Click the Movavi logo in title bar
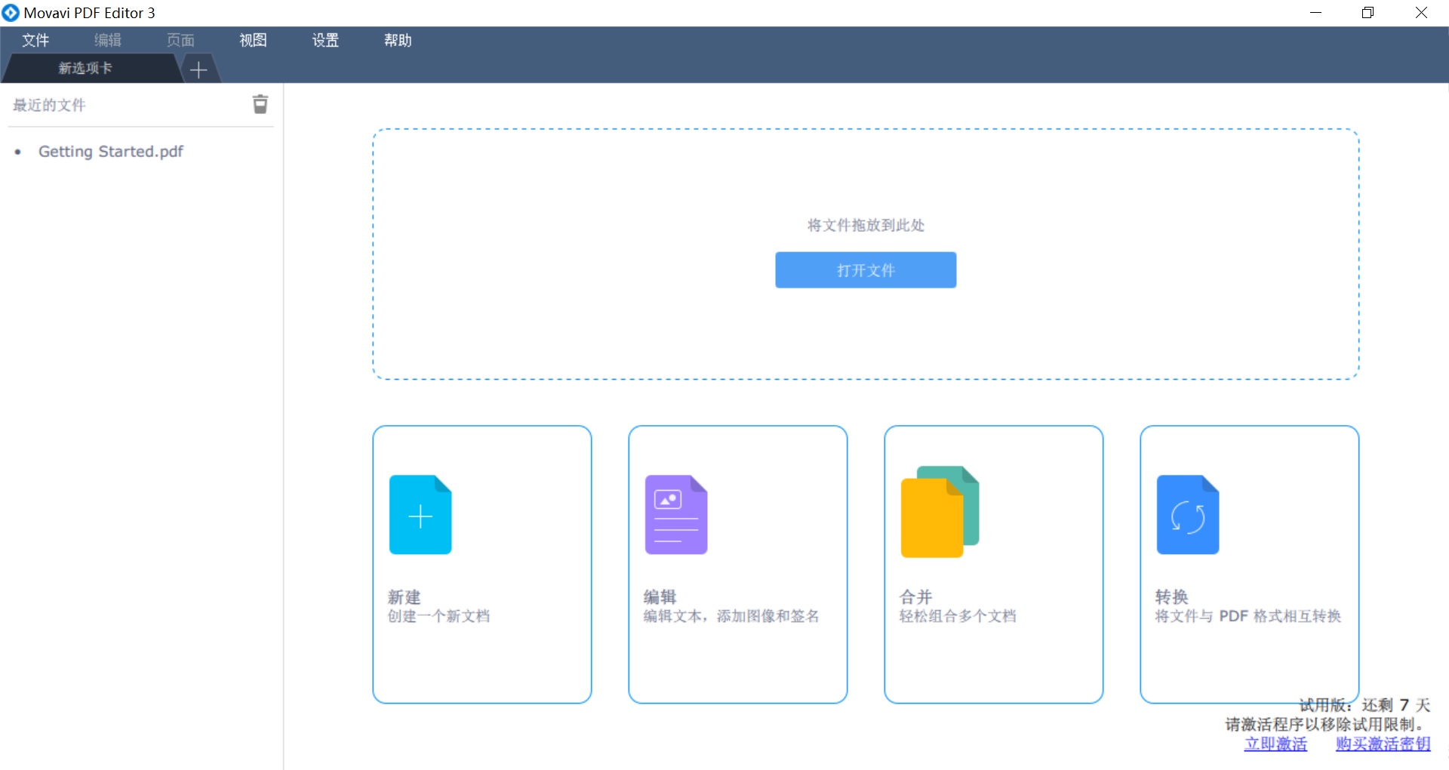The width and height of the screenshot is (1449, 770). 11,13
